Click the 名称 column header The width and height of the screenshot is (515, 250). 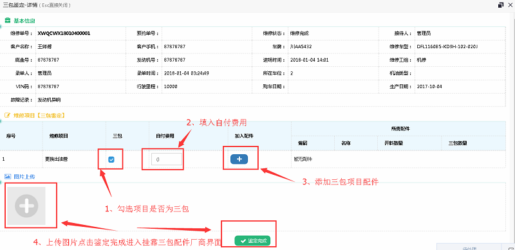click(346, 143)
